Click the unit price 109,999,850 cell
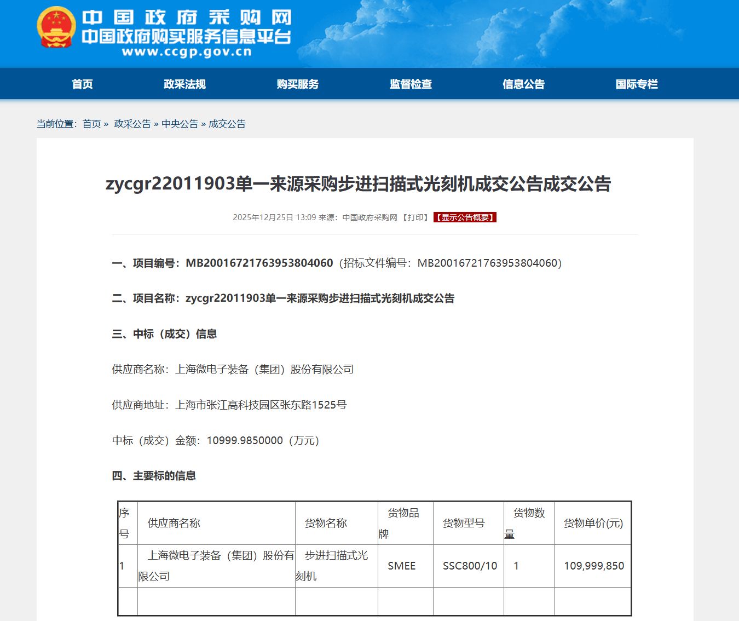The image size is (739, 621). pyautogui.click(x=594, y=566)
